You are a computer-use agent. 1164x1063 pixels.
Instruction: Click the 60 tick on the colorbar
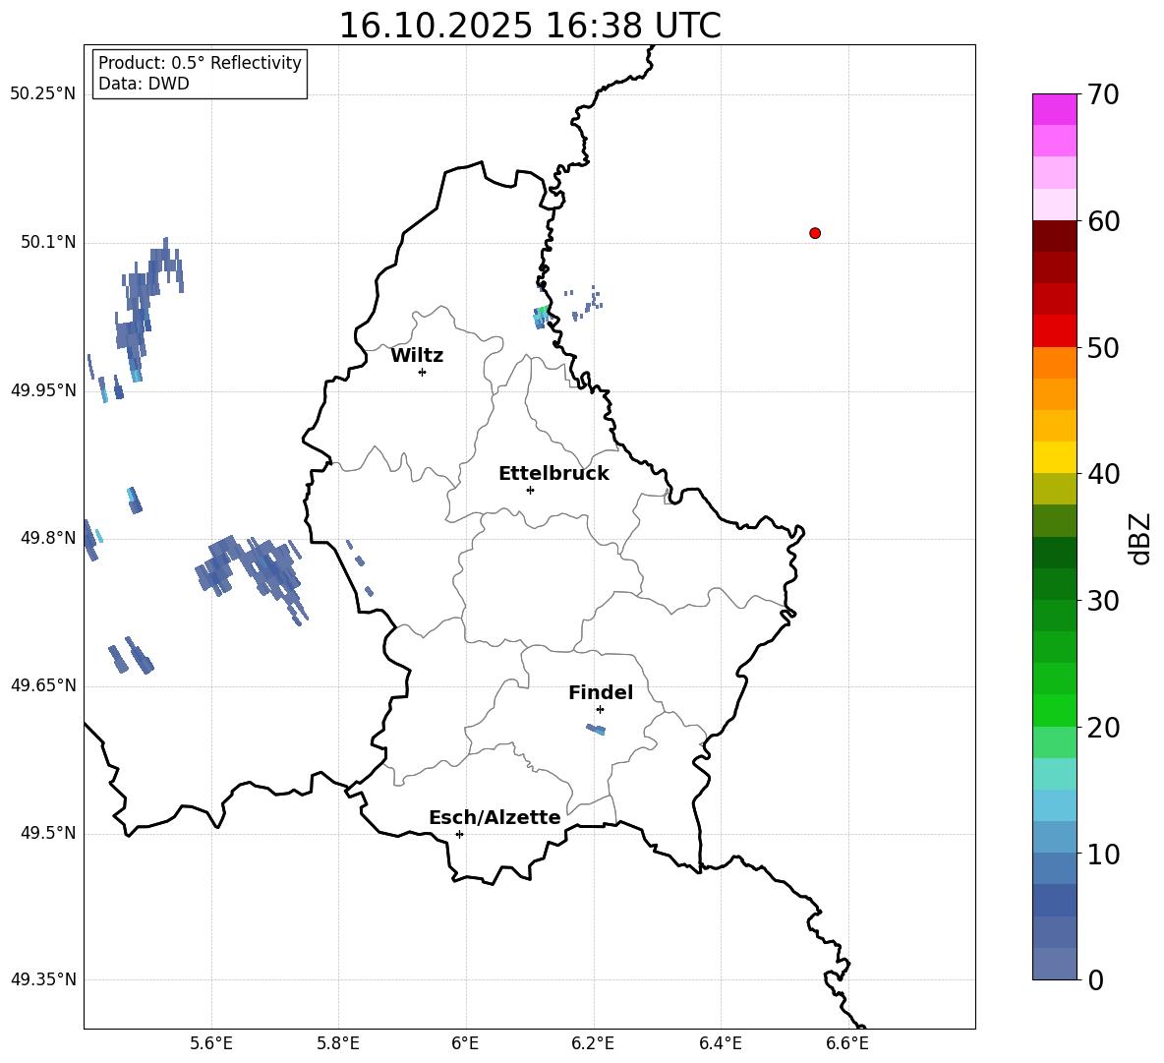pyautogui.click(x=1103, y=221)
